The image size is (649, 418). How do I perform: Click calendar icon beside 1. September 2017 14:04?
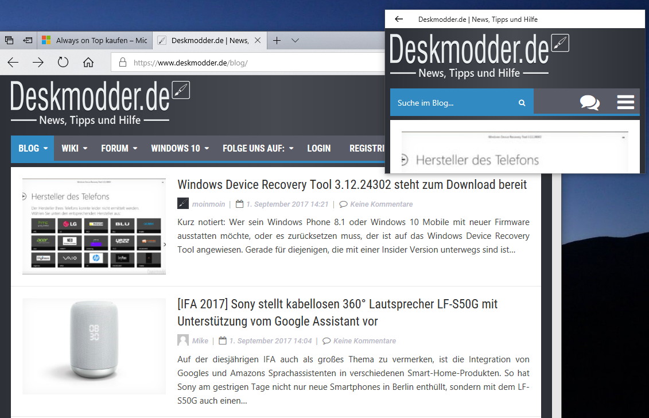point(223,340)
